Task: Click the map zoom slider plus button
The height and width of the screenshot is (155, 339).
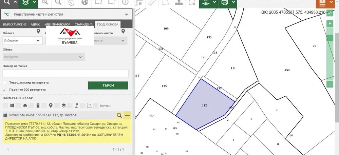Action: tap(329, 24)
